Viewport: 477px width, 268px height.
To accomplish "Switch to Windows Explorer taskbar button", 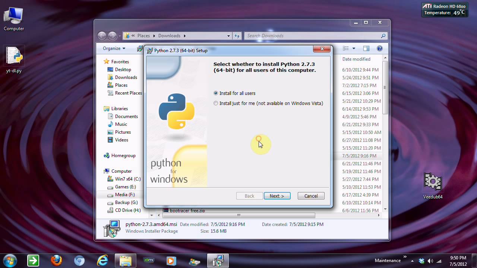I will (x=126, y=260).
